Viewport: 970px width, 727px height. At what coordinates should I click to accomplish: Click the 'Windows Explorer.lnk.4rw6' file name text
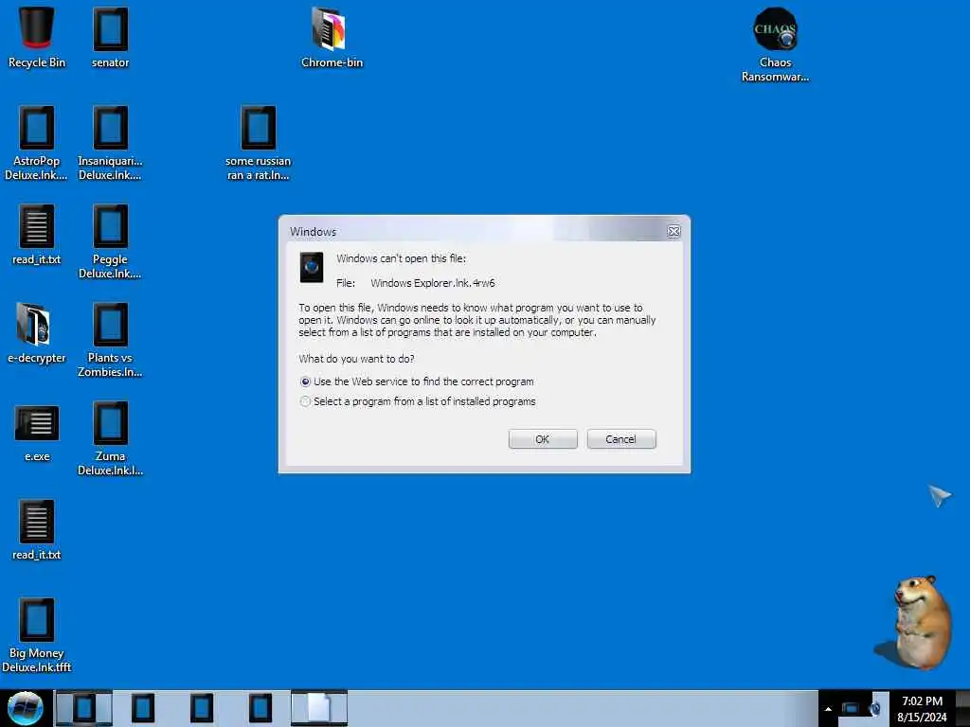tap(432, 283)
